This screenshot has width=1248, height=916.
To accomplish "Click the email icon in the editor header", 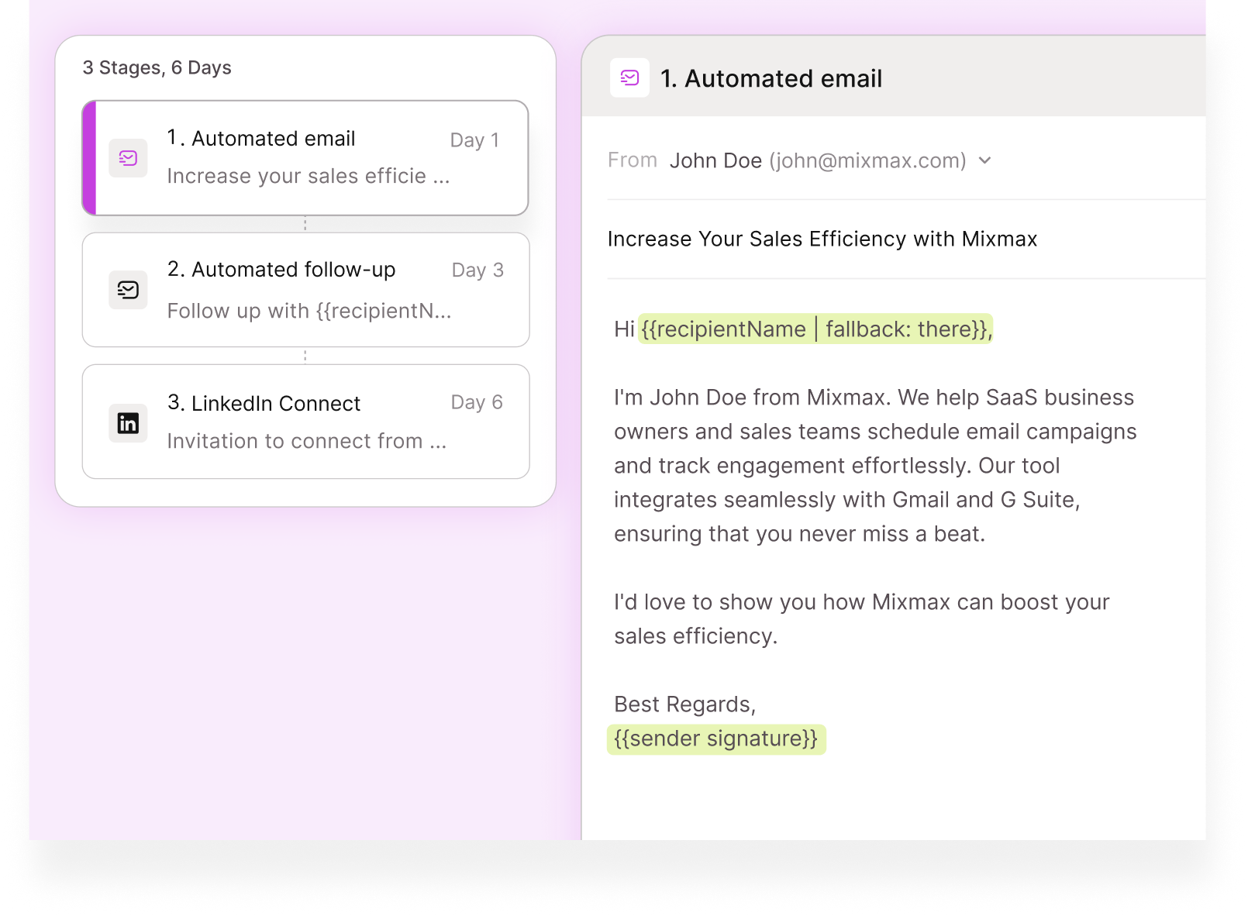I will click(629, 78).
